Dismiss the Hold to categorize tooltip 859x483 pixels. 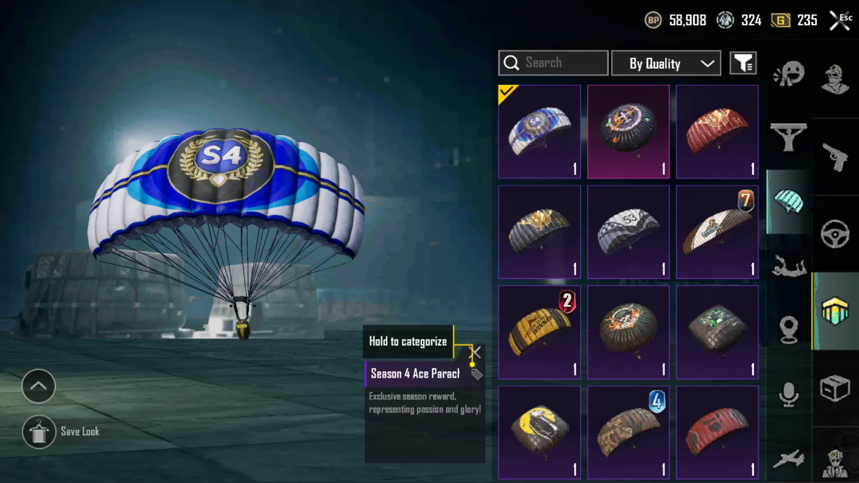point(476,352)
